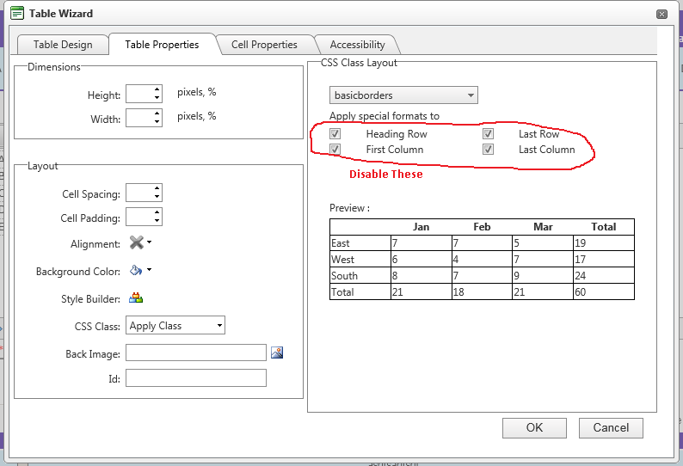Click into the Id text field

coord(196,377)
